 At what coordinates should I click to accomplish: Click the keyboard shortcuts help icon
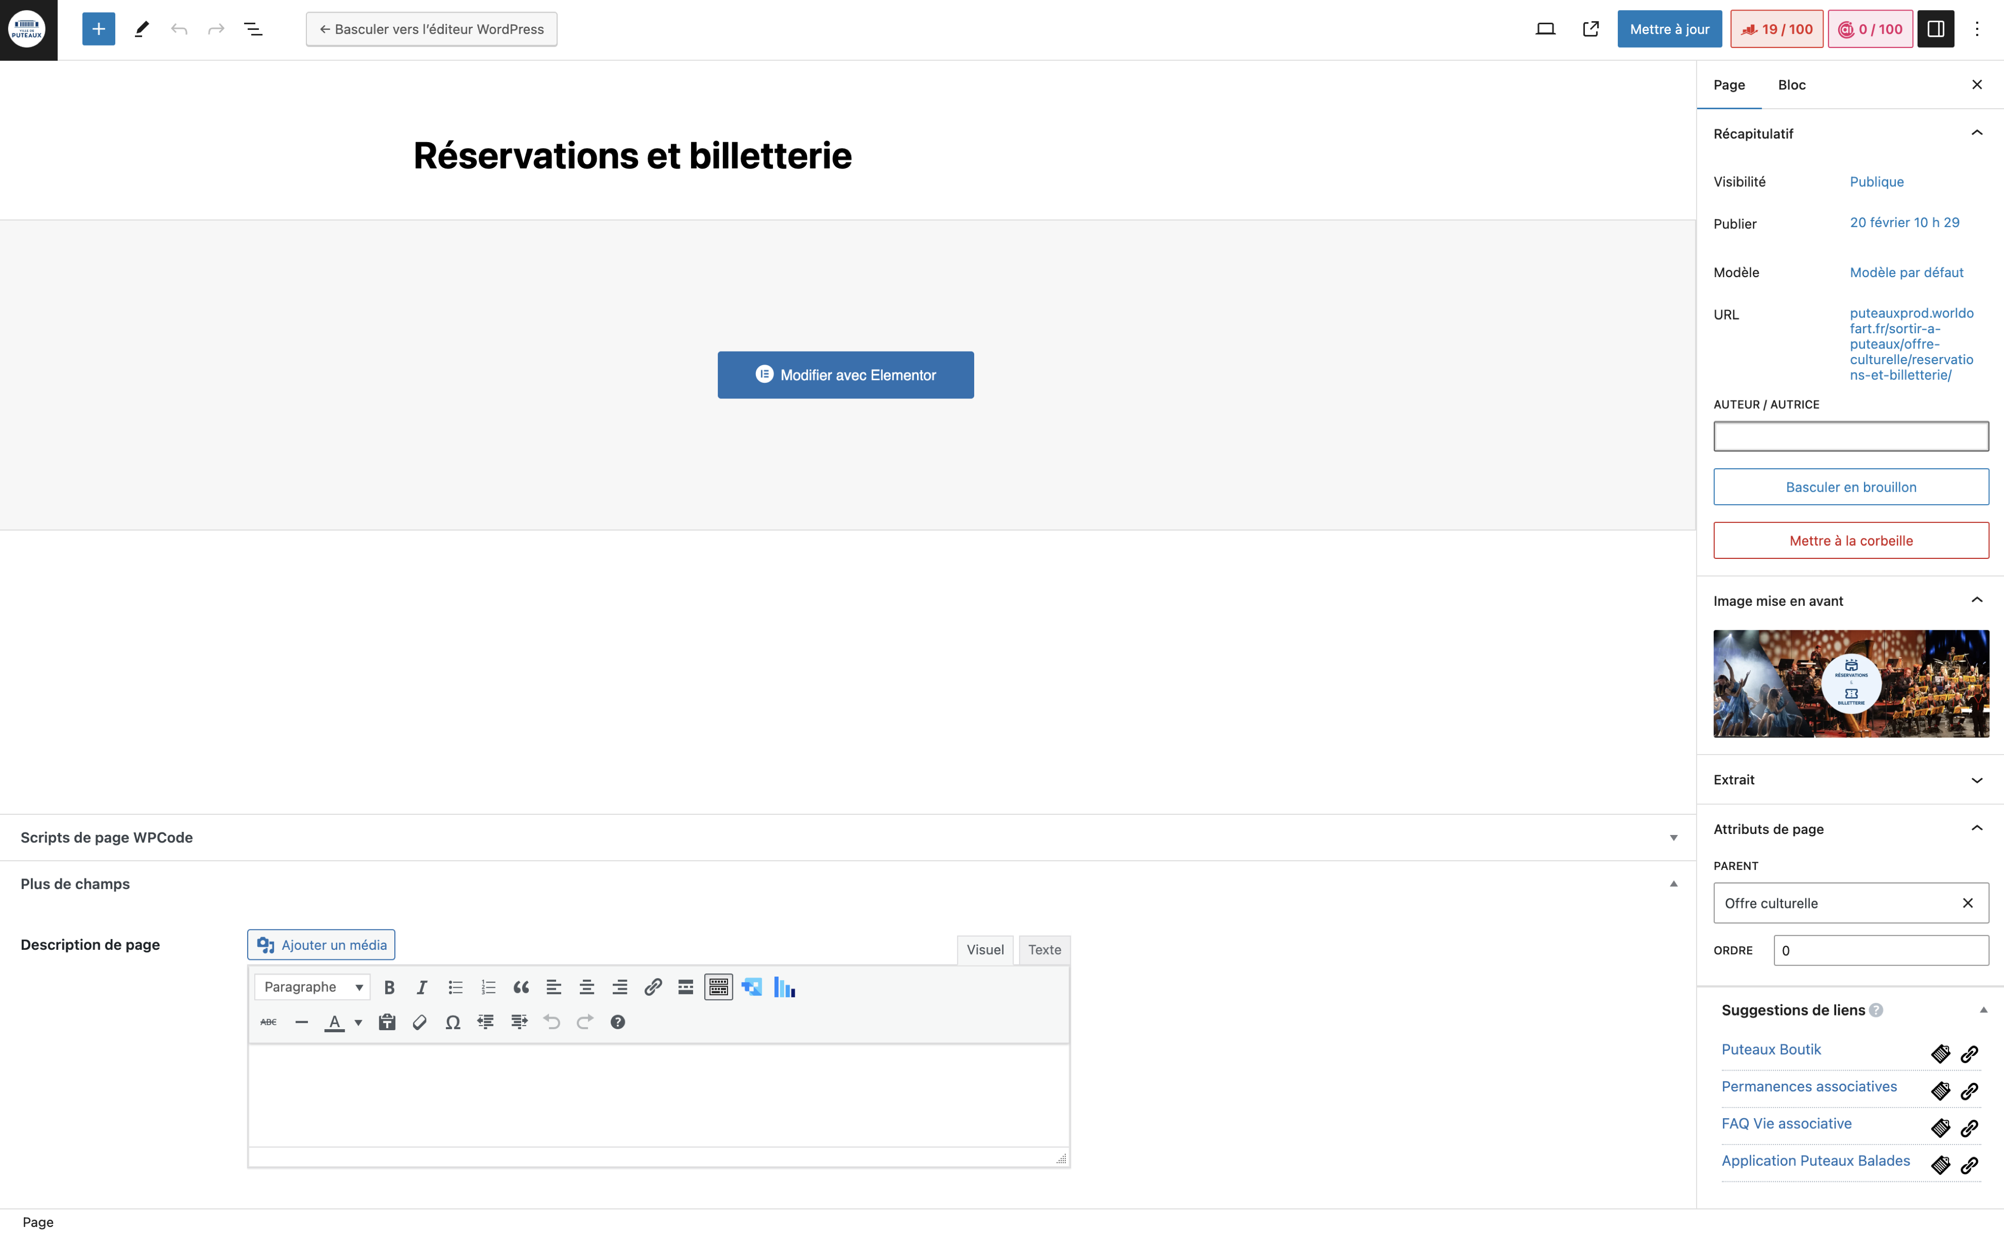[x=617, y=1022]
